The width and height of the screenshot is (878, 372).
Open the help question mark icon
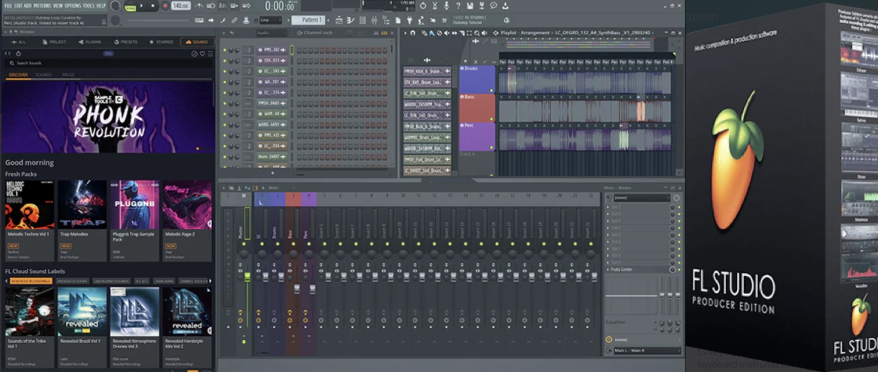458,6
